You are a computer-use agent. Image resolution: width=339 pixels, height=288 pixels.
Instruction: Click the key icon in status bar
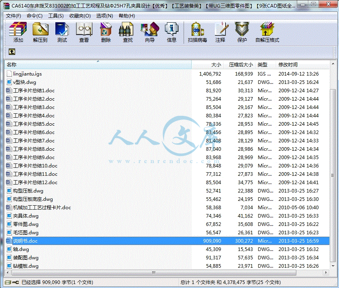pyautogui.click(x=16, y=282)
